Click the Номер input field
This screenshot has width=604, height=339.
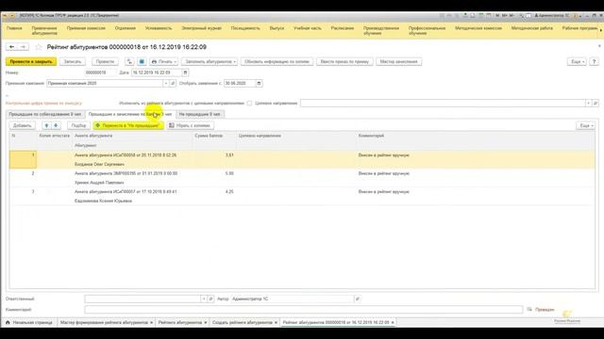[x=100, y=73]
